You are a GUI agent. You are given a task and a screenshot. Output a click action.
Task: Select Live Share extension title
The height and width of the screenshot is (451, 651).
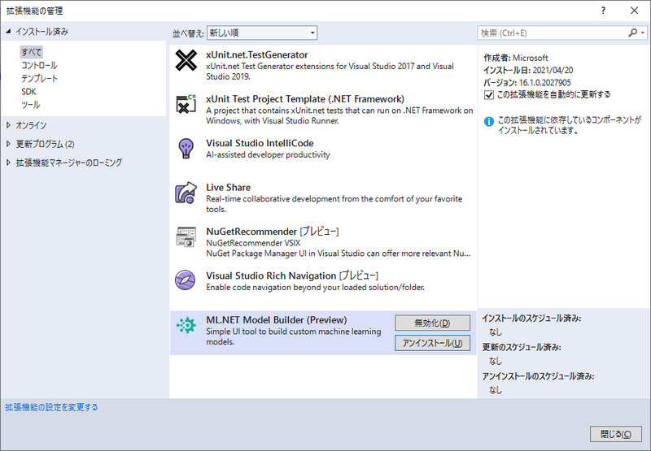(x=229, y=188)
